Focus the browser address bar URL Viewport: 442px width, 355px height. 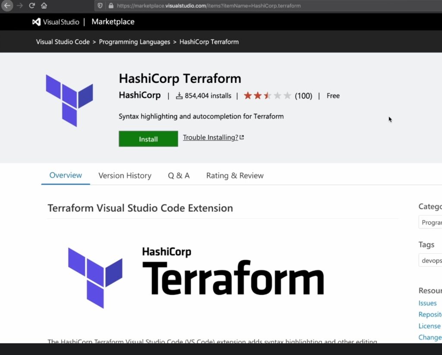pos(209,6)
